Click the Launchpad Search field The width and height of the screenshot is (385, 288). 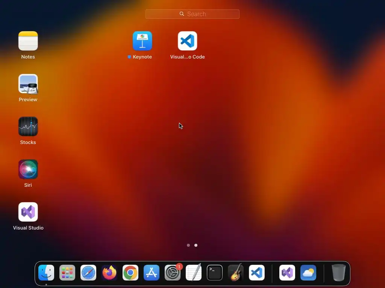[192, 14]
